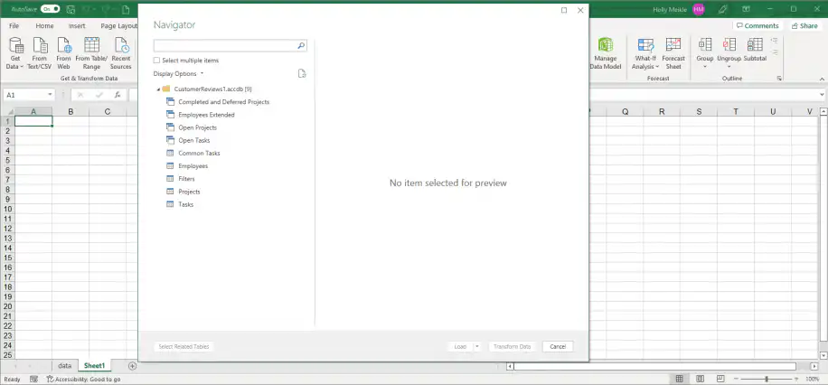Import data From Text/CSV
The width and height of the screenshot is (828, 385).
tap(40, 53)
